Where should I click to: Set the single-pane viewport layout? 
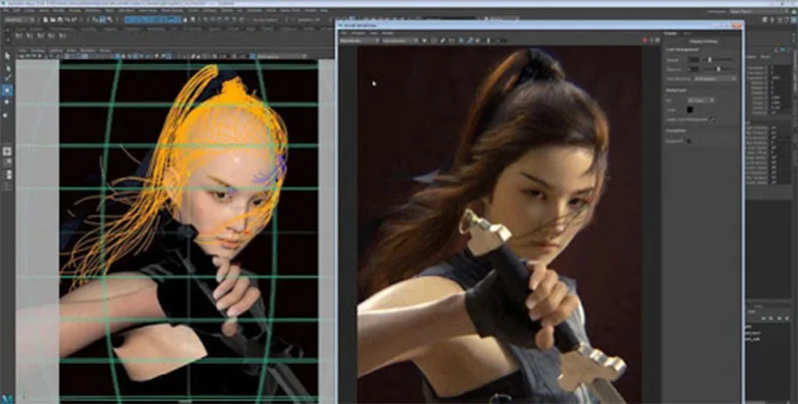[x=7, y=151]
